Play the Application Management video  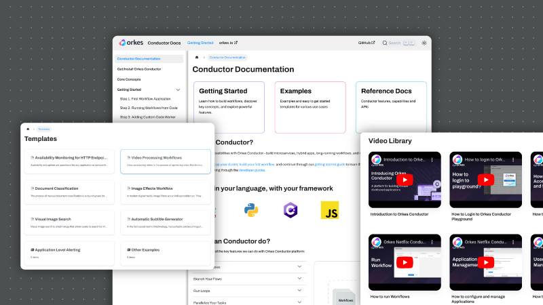click(485, 262)
